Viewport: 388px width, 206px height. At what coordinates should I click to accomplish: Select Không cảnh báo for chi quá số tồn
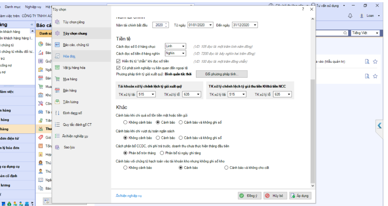125,122
